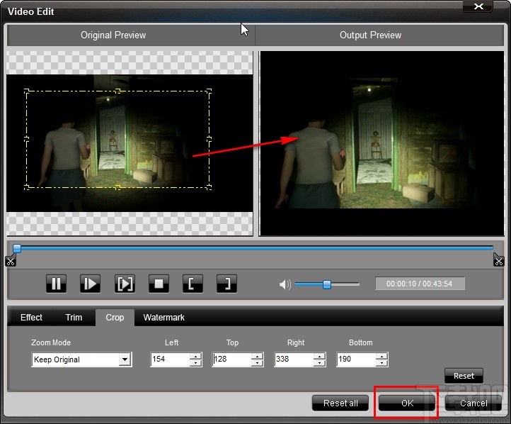Click the timeline playhead handle
The width and height of the screenshot is (511, 424).
click(17, 248)
